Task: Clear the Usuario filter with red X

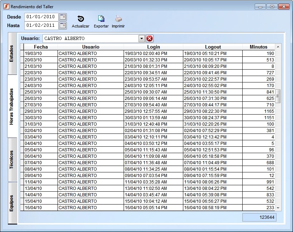Action: 149,39
